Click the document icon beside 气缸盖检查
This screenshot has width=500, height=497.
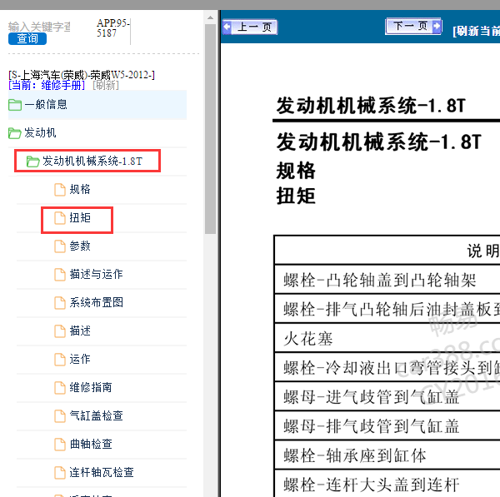tap(60, 416)
